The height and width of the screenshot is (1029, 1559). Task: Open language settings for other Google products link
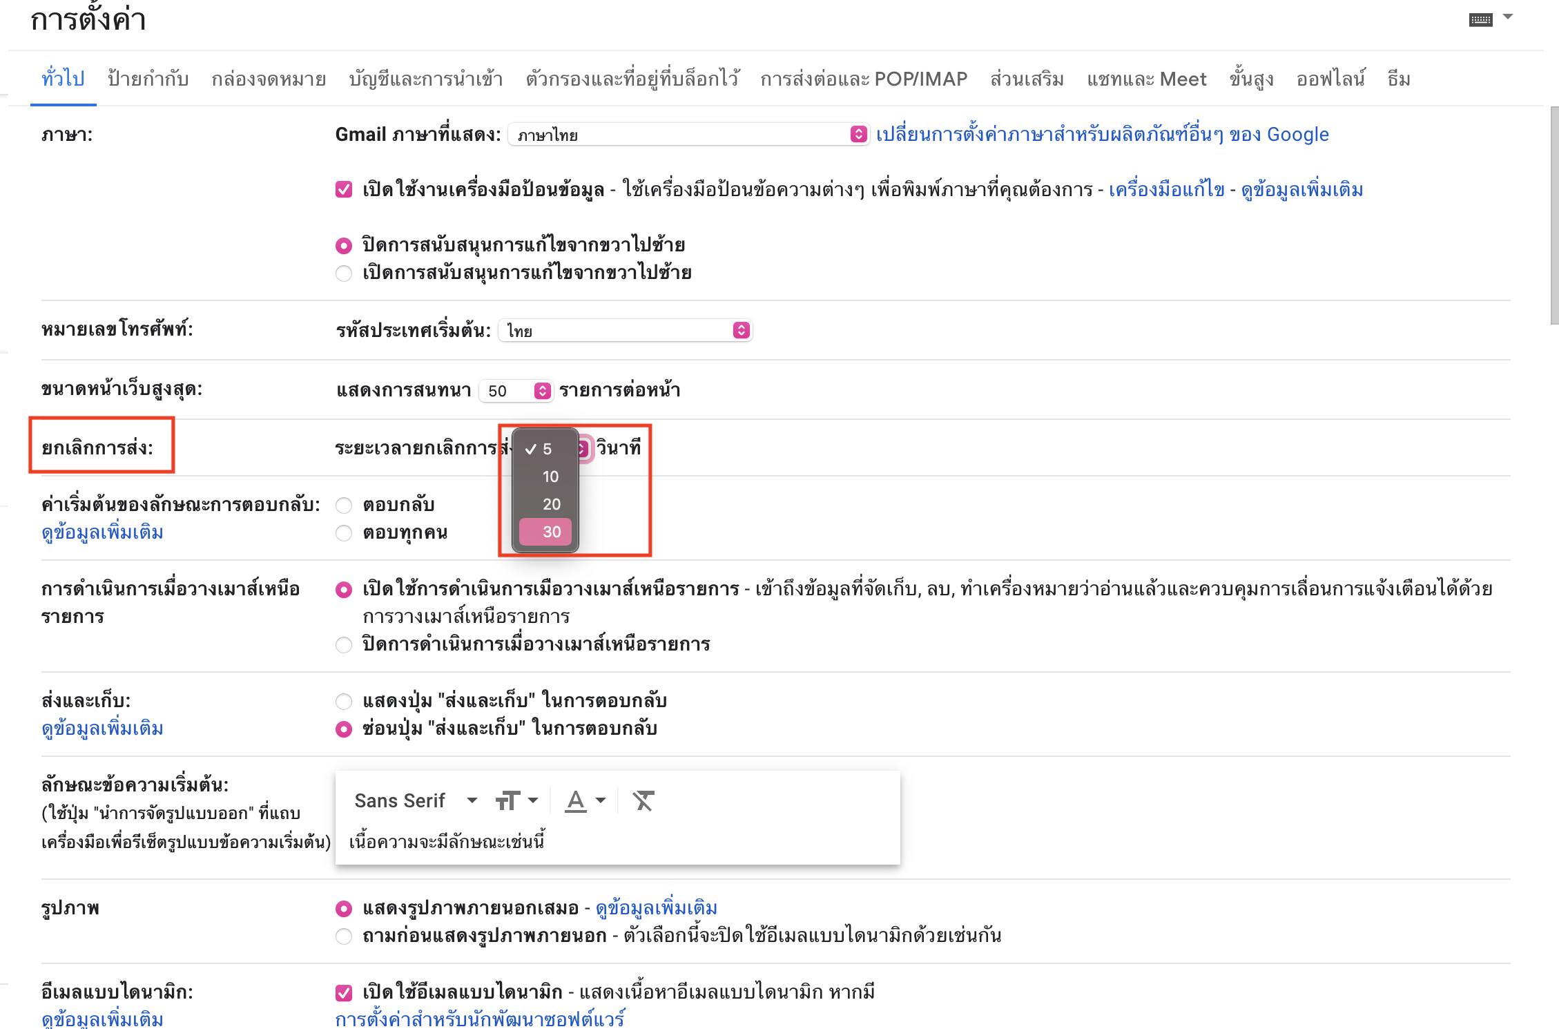1102,135
